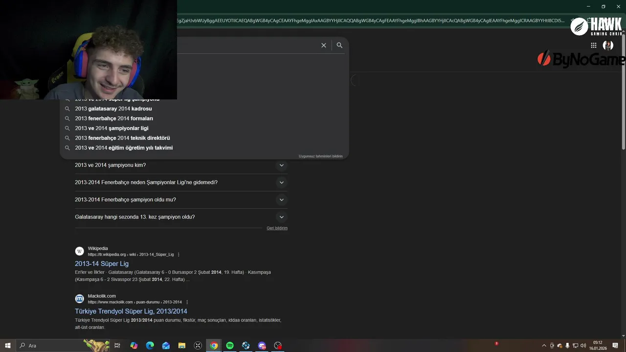The height and width of the screenshot is (352, 626).
Task: Open the volume control in tray
Action: point(583,346)
